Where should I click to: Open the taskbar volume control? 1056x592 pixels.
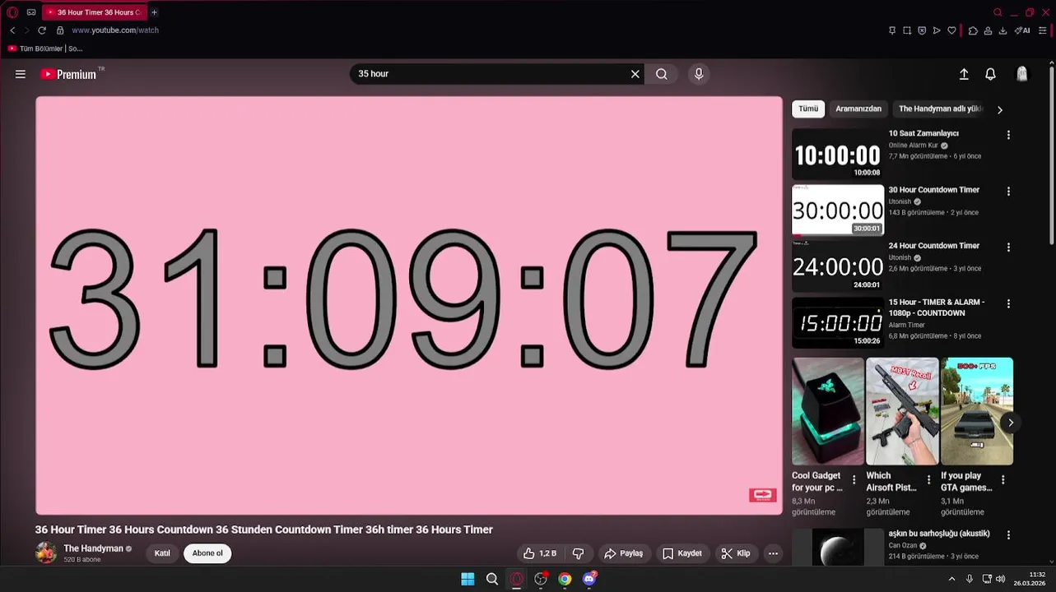click(x=1001, y=579)
